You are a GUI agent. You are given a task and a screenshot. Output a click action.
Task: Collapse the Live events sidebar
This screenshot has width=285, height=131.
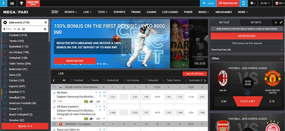[x=46, y=22]
